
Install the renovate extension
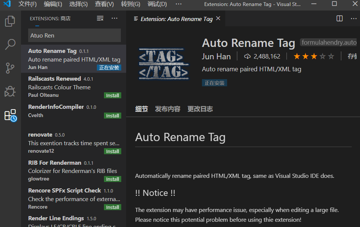113,151
